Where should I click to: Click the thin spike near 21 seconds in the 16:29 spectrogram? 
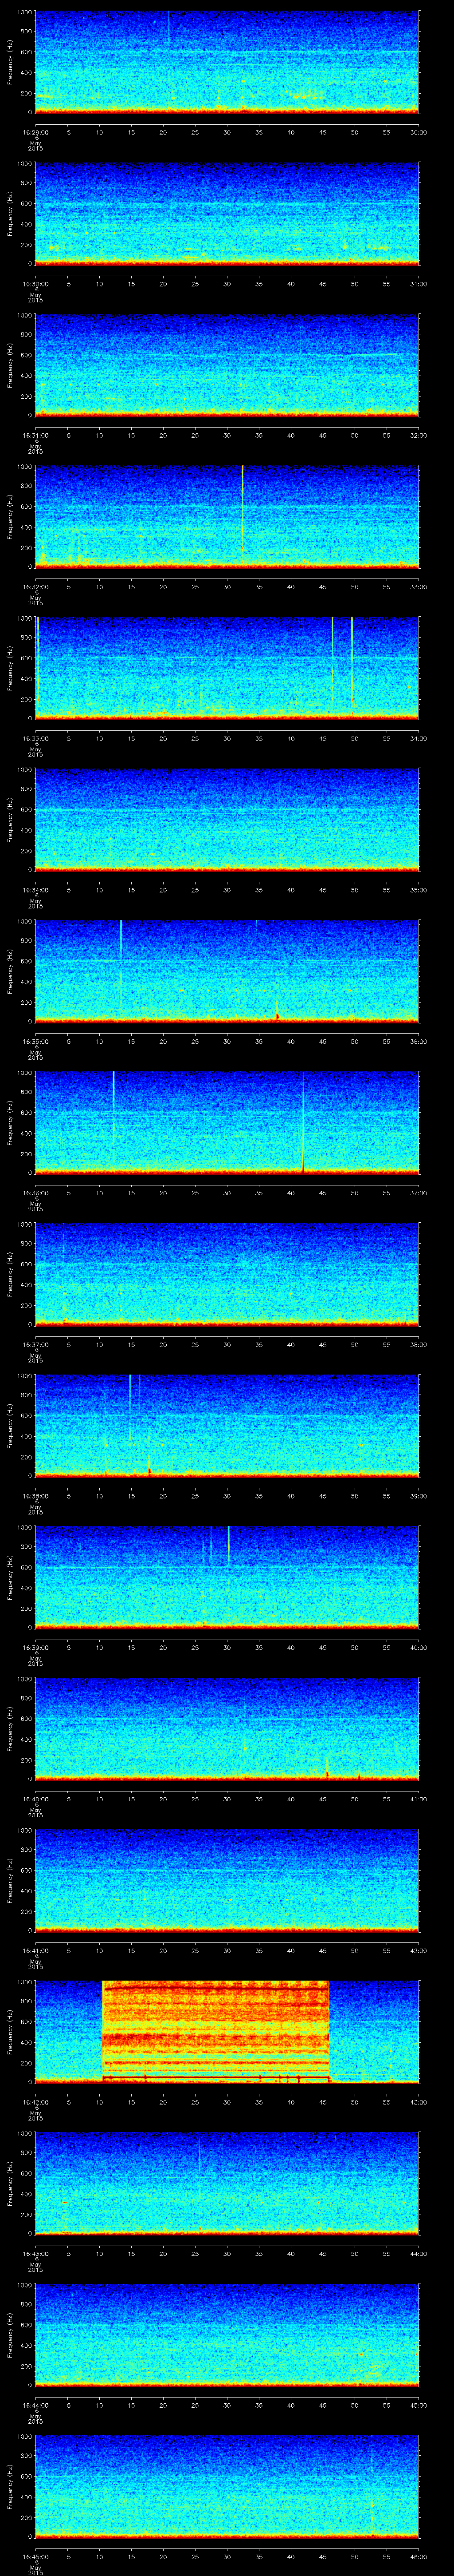[x=168, y=28]
